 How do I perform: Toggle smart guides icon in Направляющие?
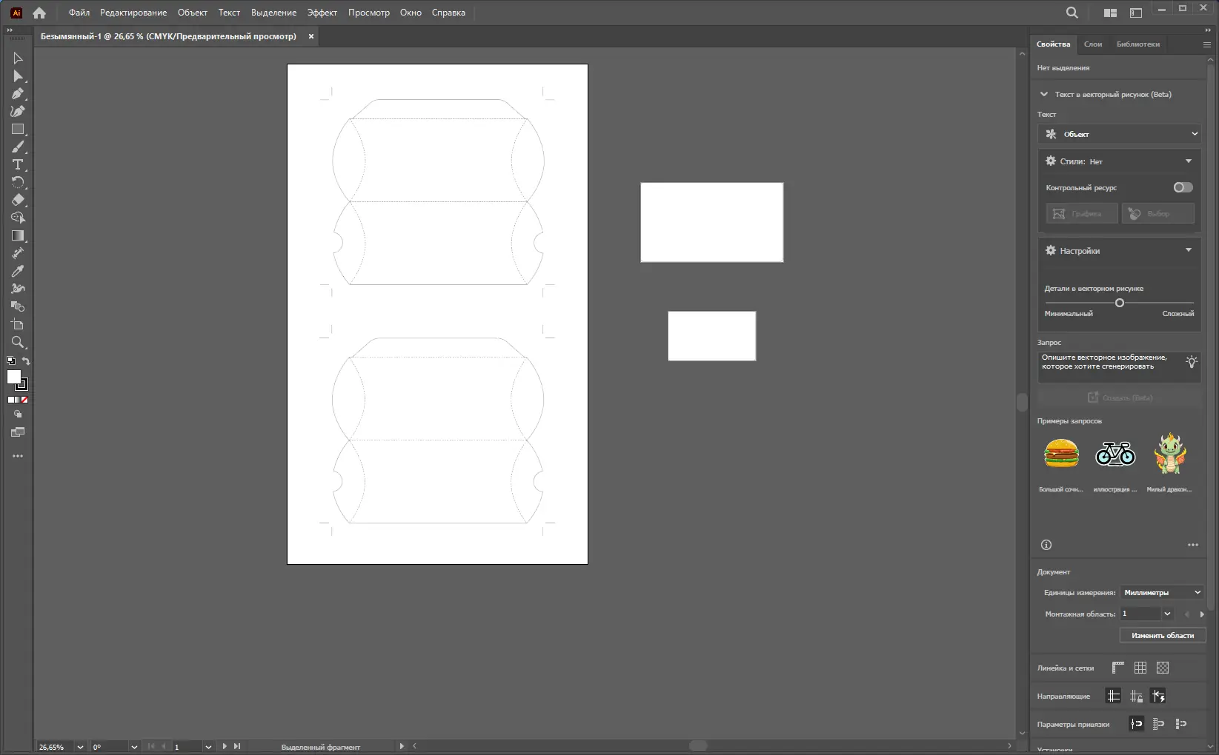click(x=1158, y=696)
